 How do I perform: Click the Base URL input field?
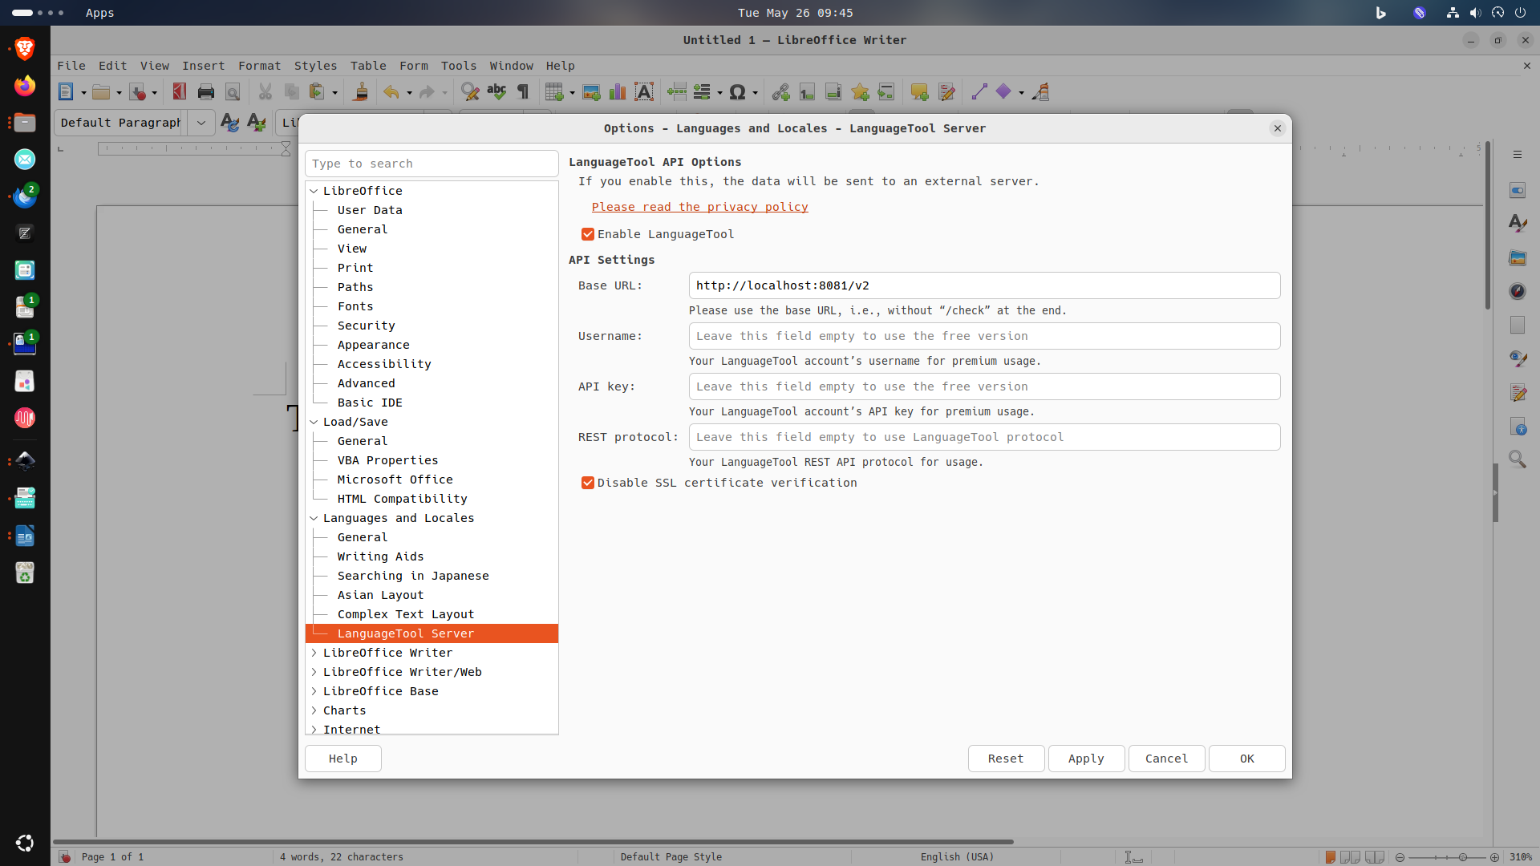coord(984,285)
